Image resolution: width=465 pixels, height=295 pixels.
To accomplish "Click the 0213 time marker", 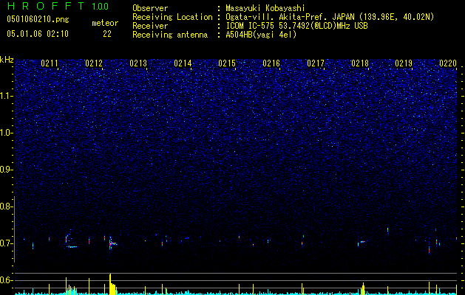I will pos(138,63).
